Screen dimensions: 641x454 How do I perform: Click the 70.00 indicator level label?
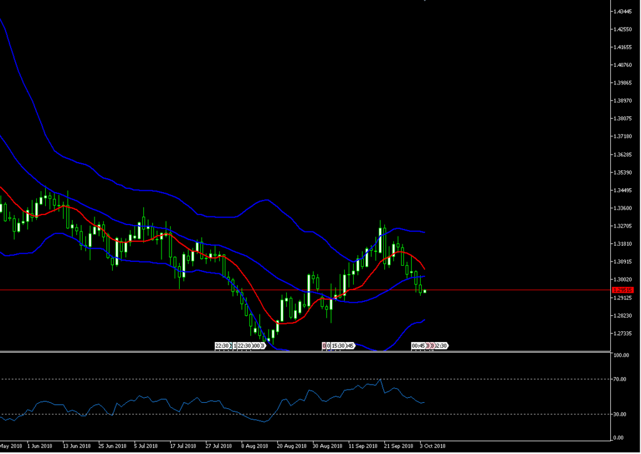620,380
